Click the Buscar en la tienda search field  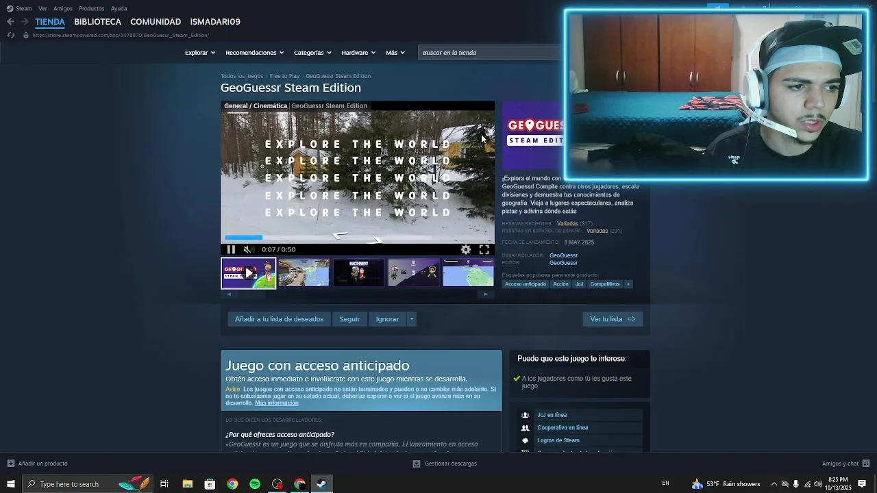(x=490, y=53)
